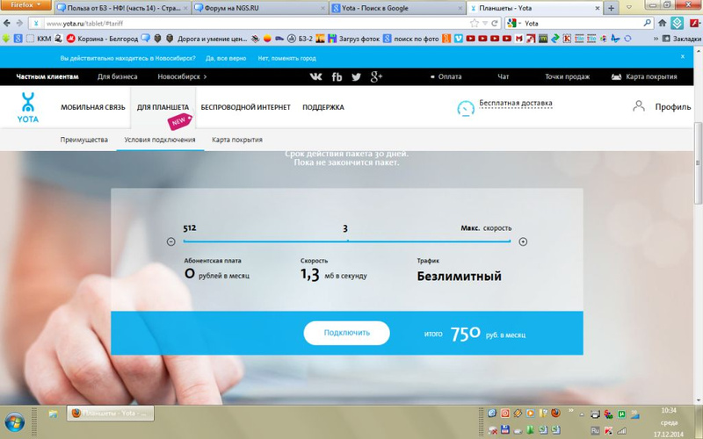This screenshot has width=703, height=439.
Task: Reload the page with refresh icon
Action: [495, 24]
